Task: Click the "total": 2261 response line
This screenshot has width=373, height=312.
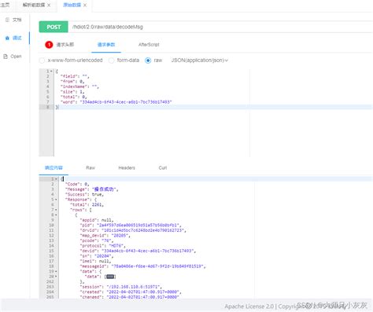Action: pos(87,204)
